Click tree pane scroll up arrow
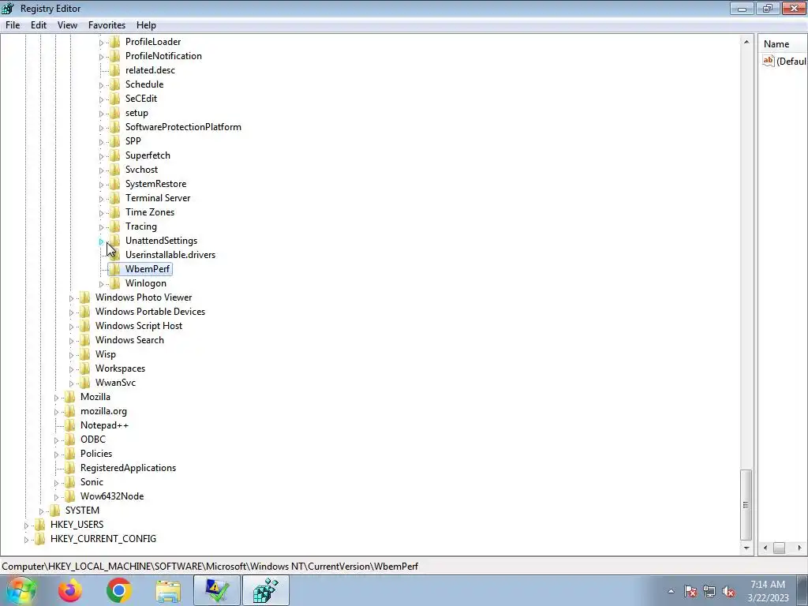Viewport: 808px width, 606px height. click(746, 42)
